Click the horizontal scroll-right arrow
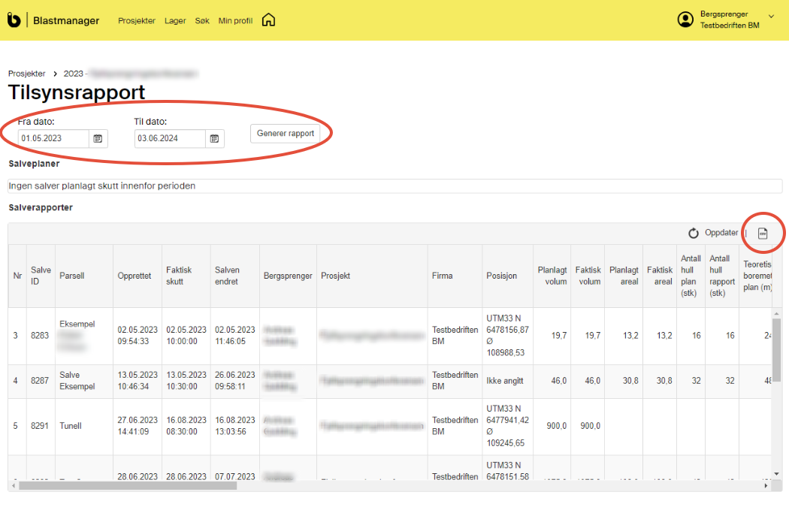The image size is (789, 507). click(766, 486)
